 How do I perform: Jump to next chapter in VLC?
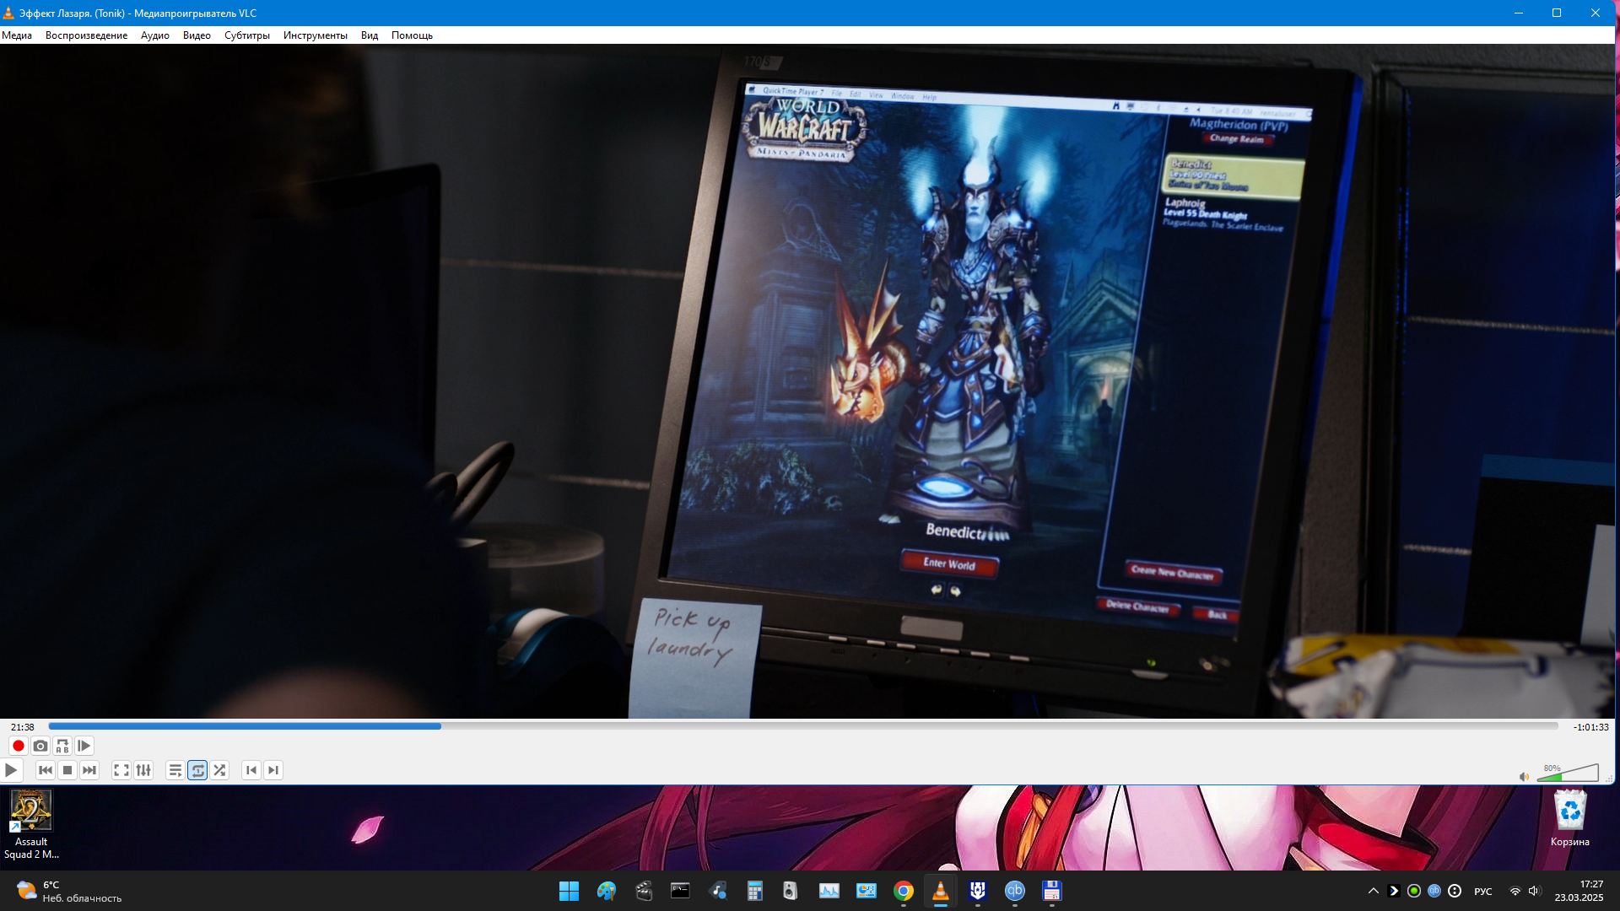click(273, 770)
